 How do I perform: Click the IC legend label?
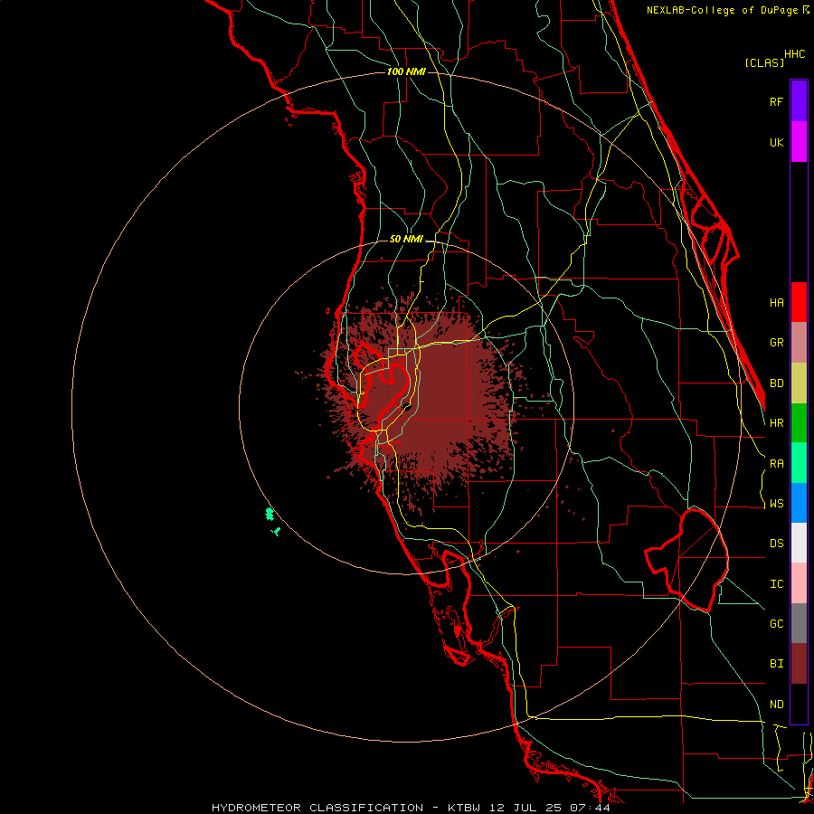click(776, 584)
